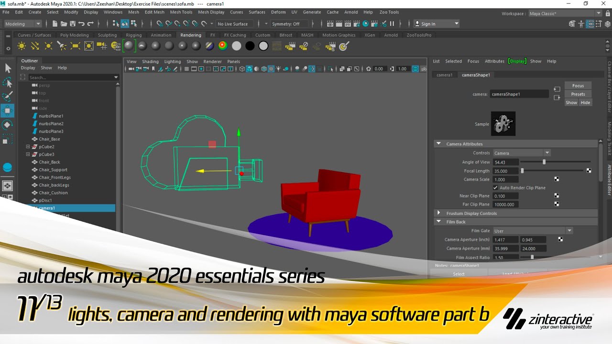
Task: Open Render View clapperboard in status line
Action: (x=330, y=23)
